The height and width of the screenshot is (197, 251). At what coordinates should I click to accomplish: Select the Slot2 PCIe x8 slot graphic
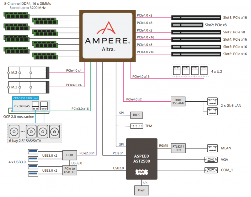187,25
